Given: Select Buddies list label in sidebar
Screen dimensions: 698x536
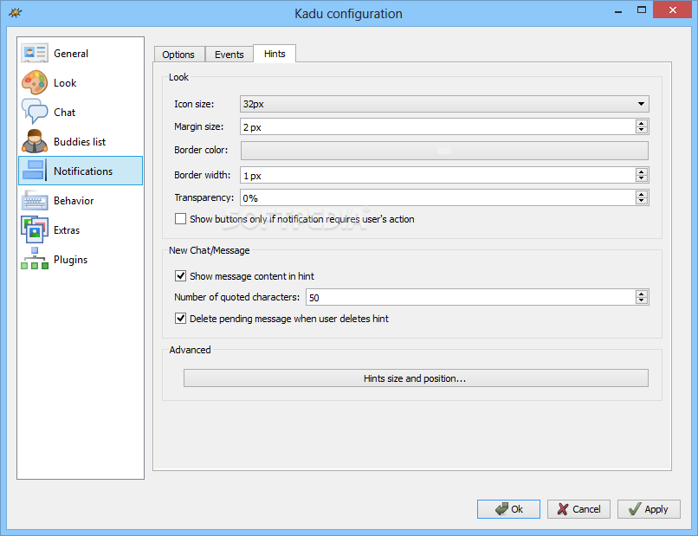Looking at the screenshot, I should tap(80, 141).
